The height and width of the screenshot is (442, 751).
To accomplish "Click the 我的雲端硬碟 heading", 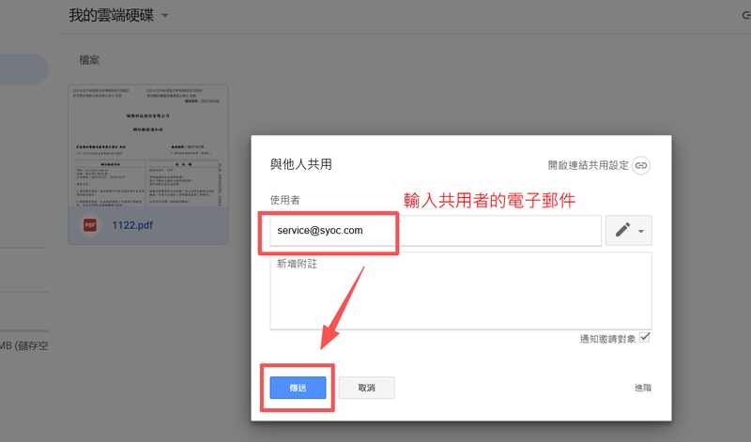I will point(111,15).
